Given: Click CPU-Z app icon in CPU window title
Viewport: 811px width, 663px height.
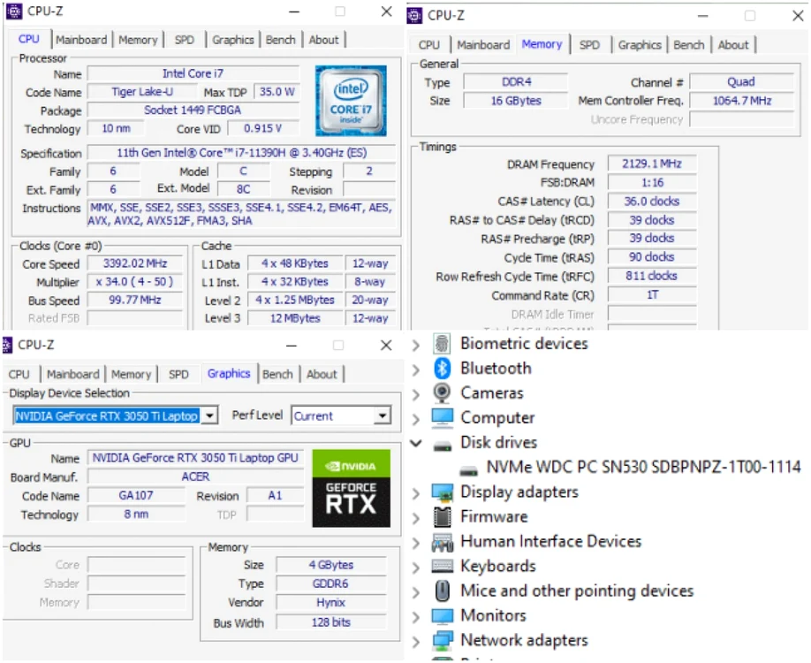Looking at the screenshot, I should pos(14,11).
